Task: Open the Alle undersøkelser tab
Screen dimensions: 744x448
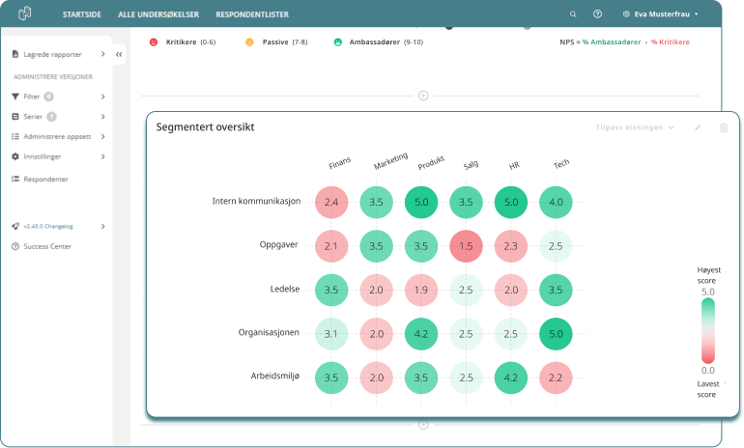Action: tap(160, 15)
